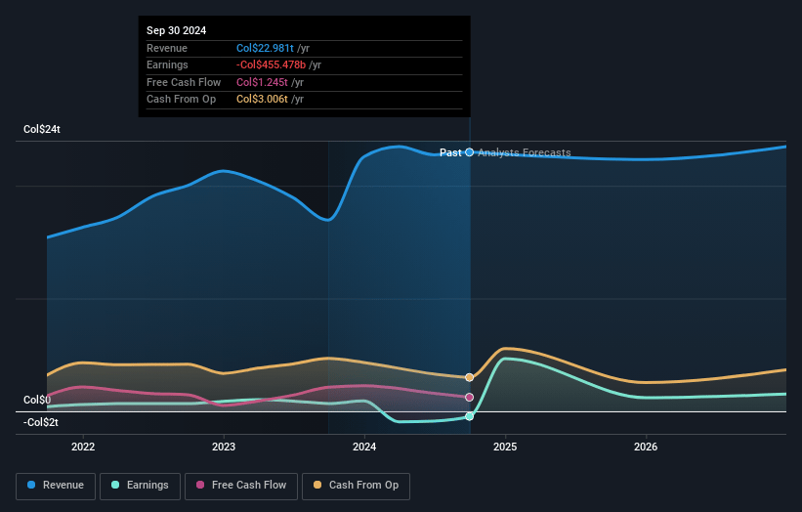This screenshot has width=802, height=512.
Task: Click the Col$1.245t free cash flow value
Action: click(262, 82)
